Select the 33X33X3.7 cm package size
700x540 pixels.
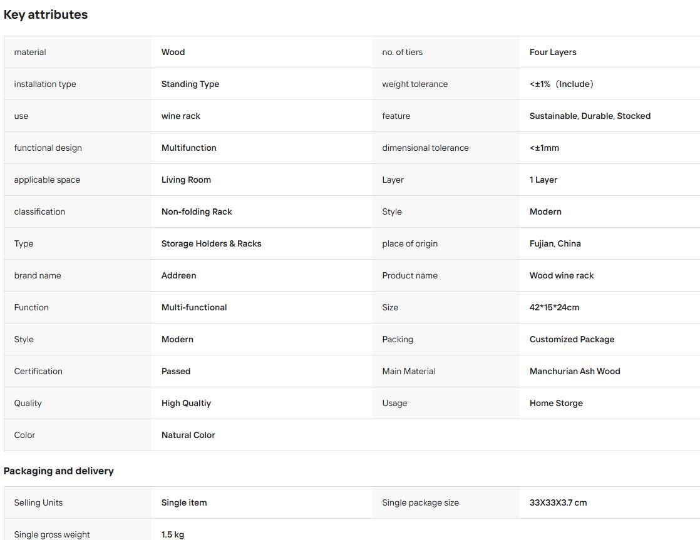[x=558, y=502]
